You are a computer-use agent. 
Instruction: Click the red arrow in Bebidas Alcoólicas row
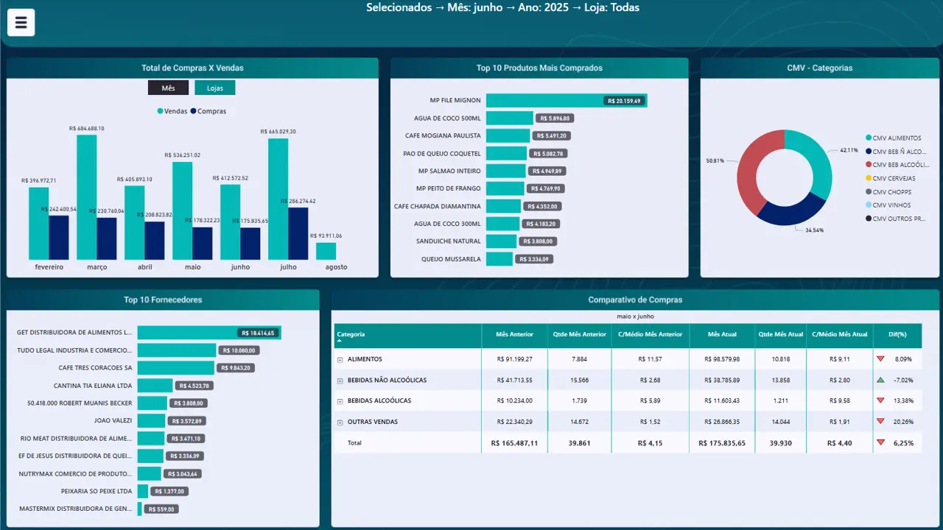(x=880, y=401)
